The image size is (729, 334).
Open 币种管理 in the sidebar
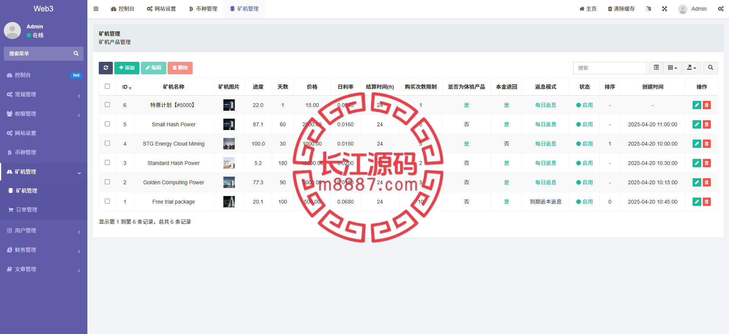tap(44, 152)
